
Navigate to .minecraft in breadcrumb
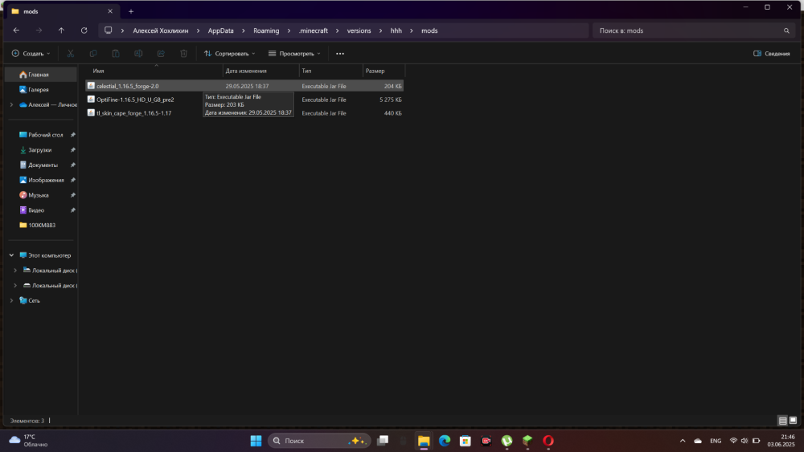click(314, 31)
